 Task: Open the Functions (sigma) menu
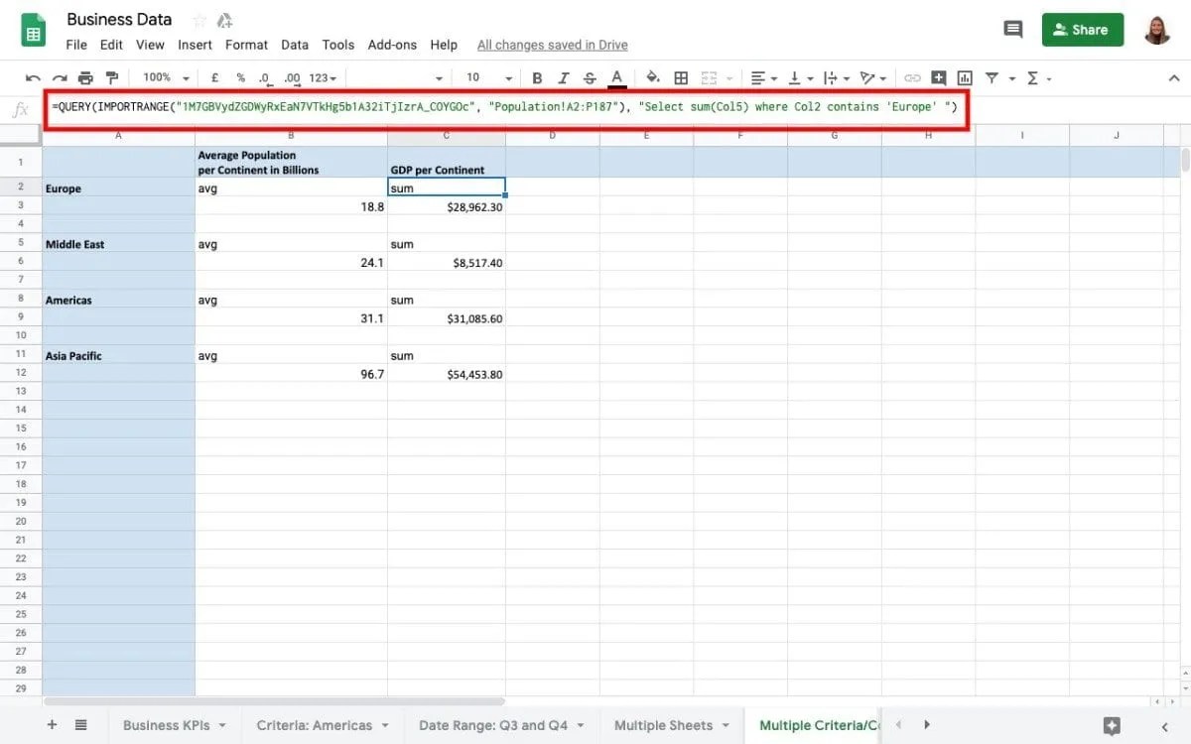tap(1037, 77)
